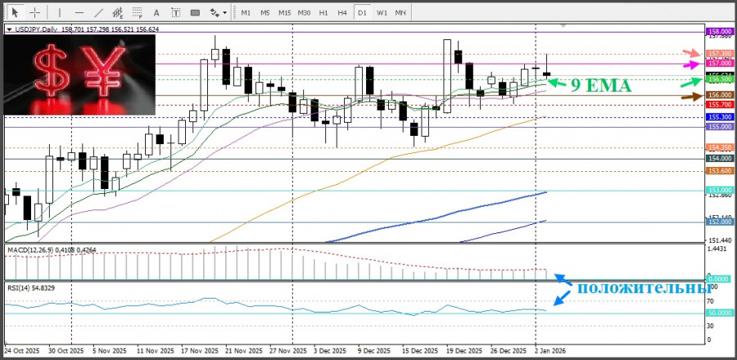Click the M30 timeframe button
The width and height of the screenshot is (737, 360).
[304, 13]
